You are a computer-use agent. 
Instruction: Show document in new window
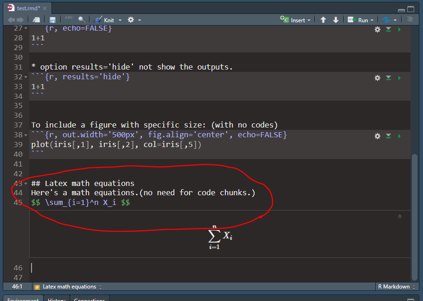pyautogui.click(x=36, y=20)
